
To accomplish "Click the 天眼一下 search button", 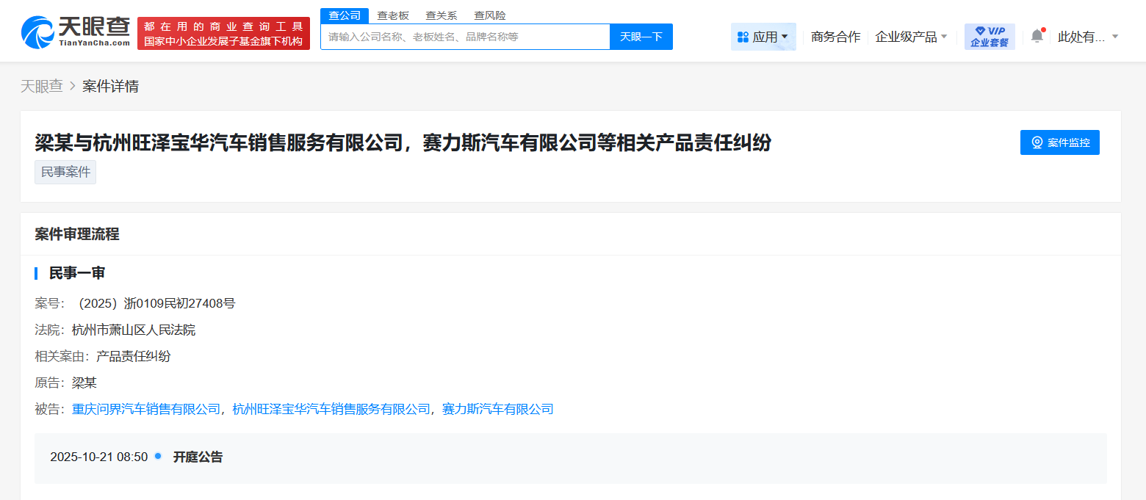I will [x=641, y=36].
